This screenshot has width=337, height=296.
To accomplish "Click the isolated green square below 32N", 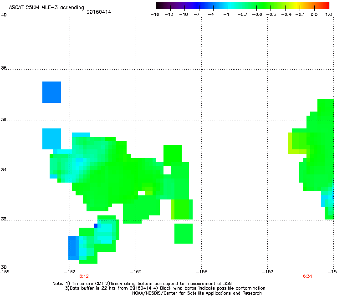I will pyautogui.click(x=184, y=234).
